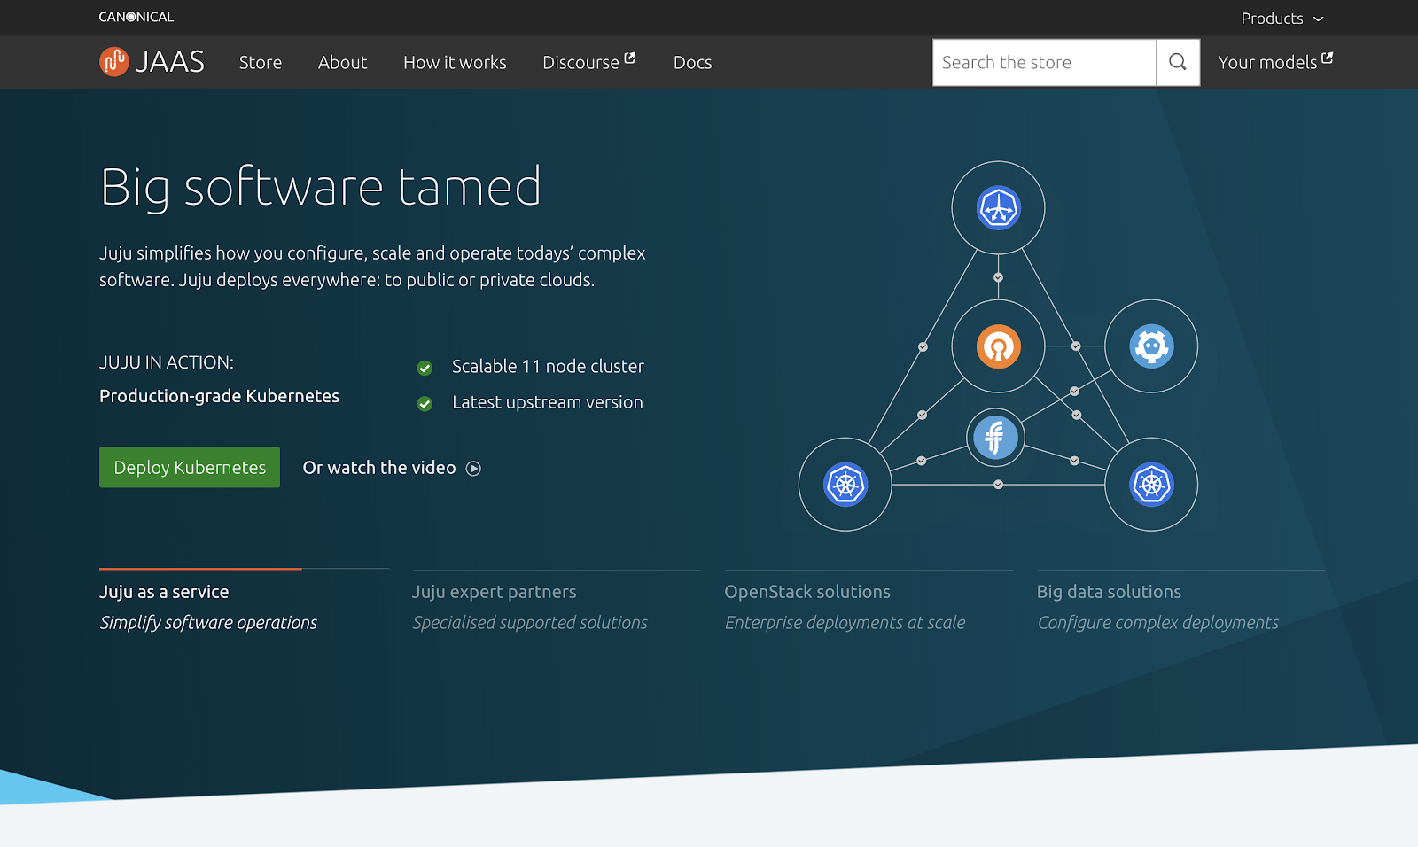Click the Canonical logo in top bar
1418x847 pixels.
point(136,17)
